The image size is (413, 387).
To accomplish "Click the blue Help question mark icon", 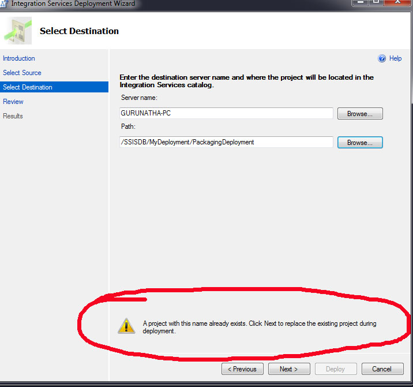I will (x=382, y=58).
